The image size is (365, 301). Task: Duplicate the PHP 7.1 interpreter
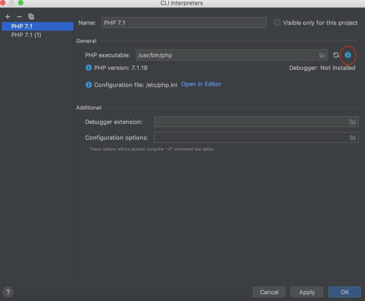point(31,16)
